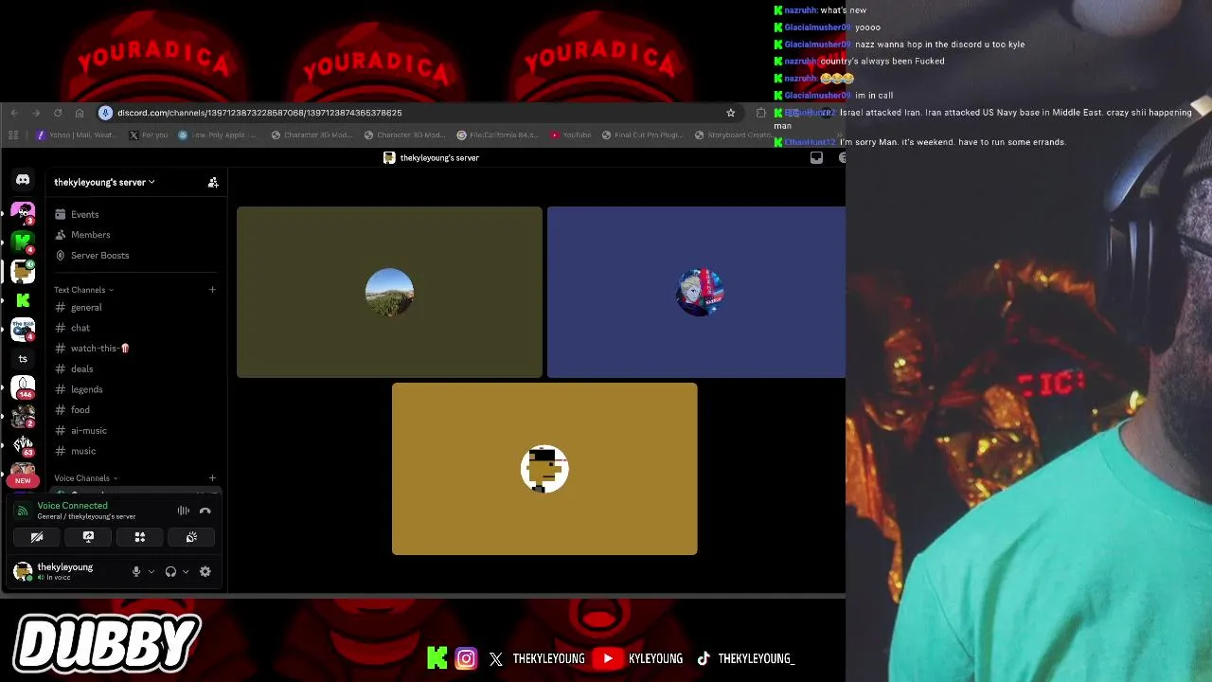The height and width of the screenshot is (682, 1212).
Task: Bookmark this page with star icon
Action: tap(731, 113)
